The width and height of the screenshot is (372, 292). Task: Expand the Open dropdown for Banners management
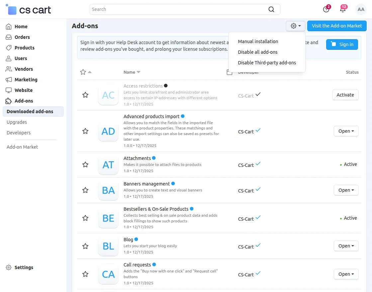pos(346,190)
